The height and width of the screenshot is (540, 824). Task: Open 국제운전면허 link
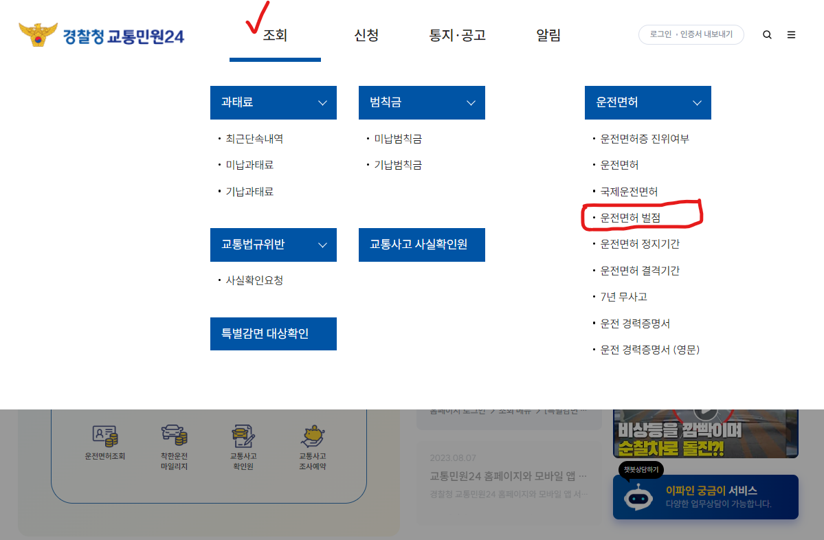[x=629, y=192]
